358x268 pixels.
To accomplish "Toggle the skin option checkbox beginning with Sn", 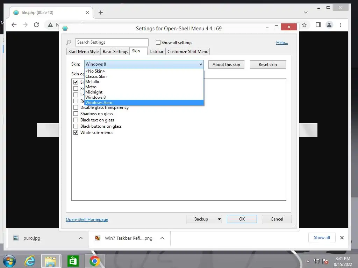I will (76, 88).
